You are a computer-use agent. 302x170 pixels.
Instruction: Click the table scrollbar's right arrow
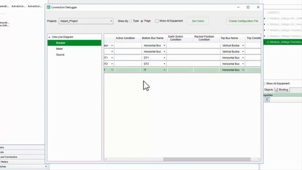[x=259, y=159]
